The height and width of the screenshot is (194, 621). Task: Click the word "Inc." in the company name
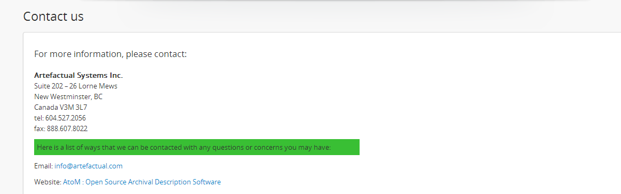[x=116, y=75]
